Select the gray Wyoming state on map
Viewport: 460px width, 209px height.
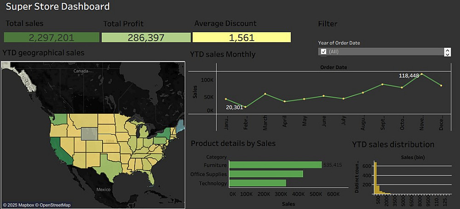tap(90, 134)
